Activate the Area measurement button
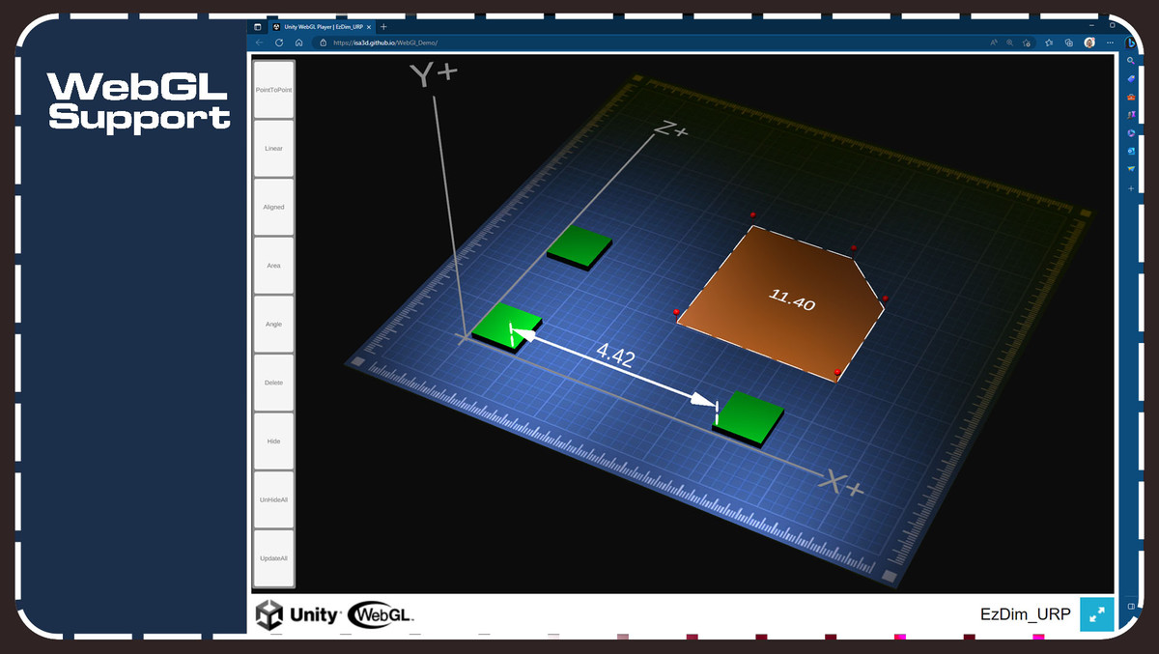This screenshot has width=1159, height=654. point(273,266)
